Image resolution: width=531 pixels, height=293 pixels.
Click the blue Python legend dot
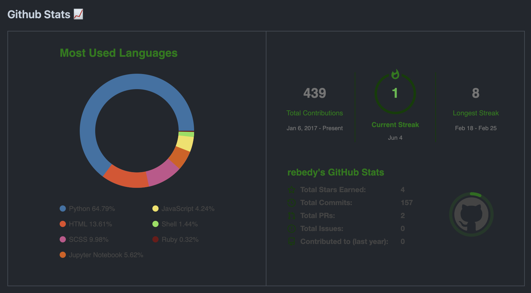pos(63,208)
